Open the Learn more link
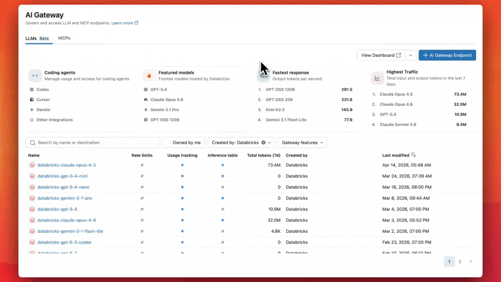This screenshot has width=501, height=282. coord(123,23)
